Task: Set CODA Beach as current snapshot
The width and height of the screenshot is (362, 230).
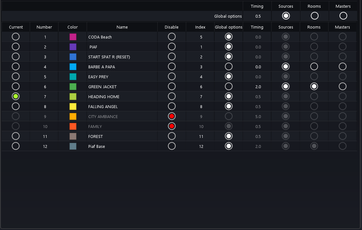Action: click(15, 37)
